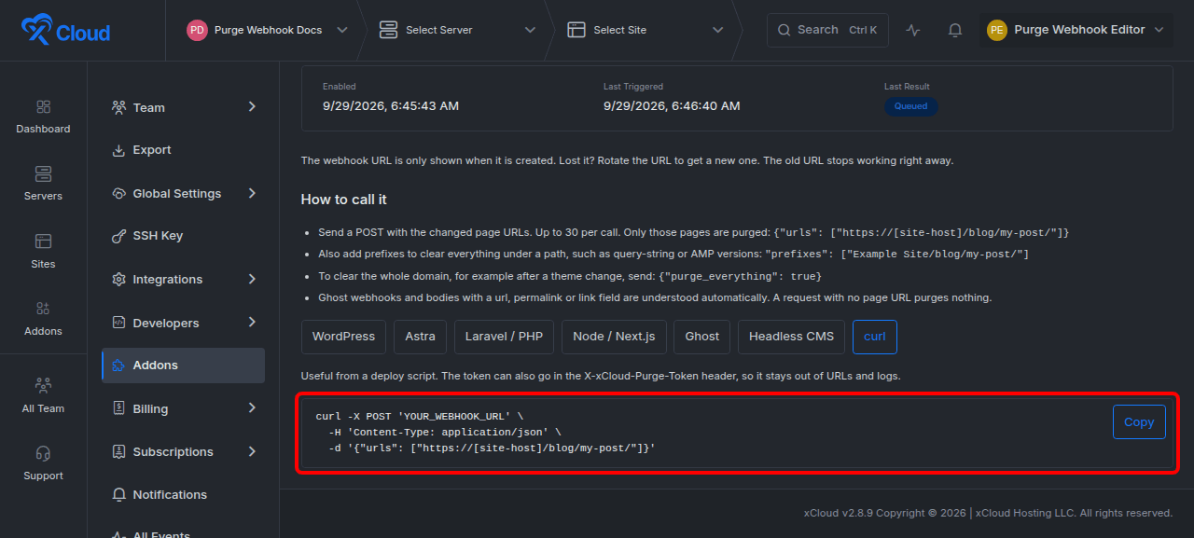Expand the Integrations chevron

[x=252, y=279]
